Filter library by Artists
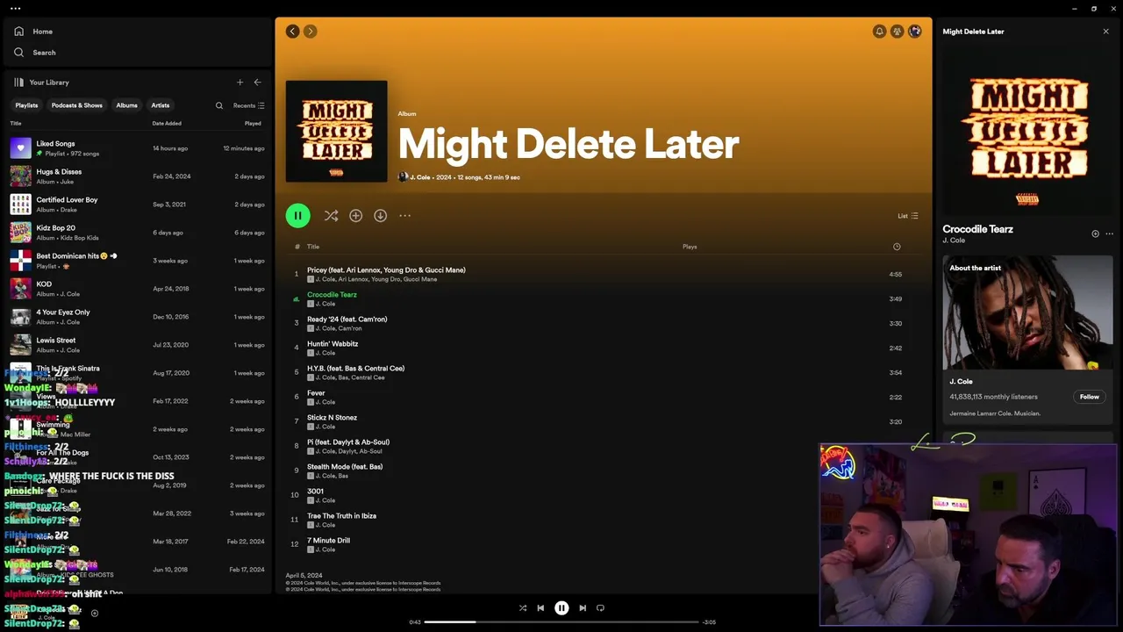This screenshot has height=632, width=1123. 161,105
